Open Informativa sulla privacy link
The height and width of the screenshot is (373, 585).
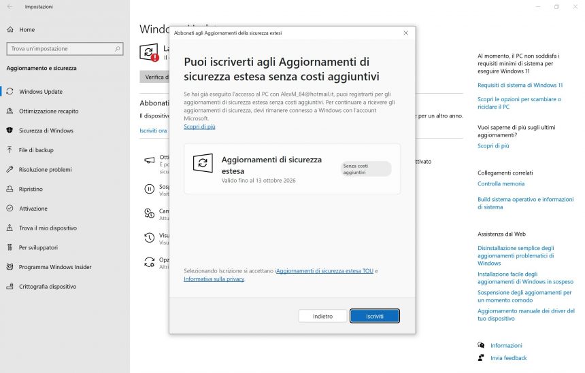click(x=214, y=279)
